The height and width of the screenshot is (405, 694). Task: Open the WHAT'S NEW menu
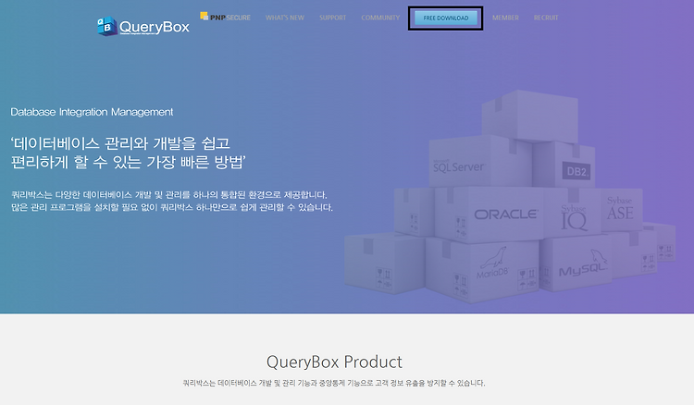point(285,18)
